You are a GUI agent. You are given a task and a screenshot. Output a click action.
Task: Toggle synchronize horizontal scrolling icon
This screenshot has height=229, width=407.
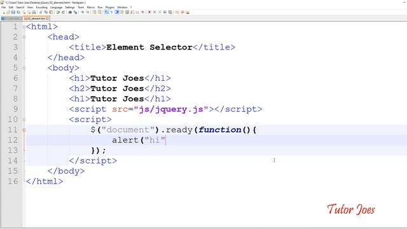click(x=100, y=12)
